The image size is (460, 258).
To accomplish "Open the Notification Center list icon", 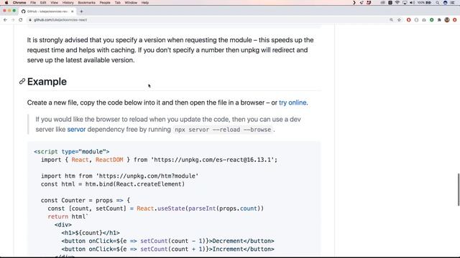I will 452,3.
